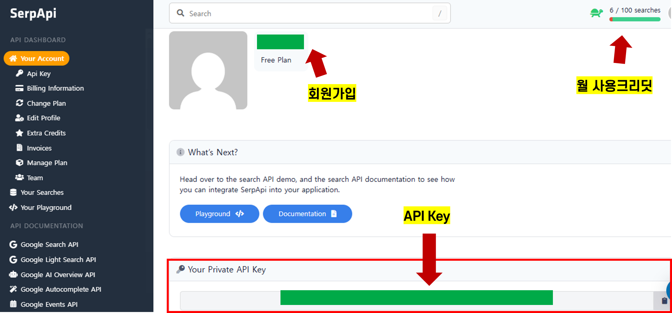The image size is (672, 313).
Task: View Your Searches
Action: coord(42,192)
